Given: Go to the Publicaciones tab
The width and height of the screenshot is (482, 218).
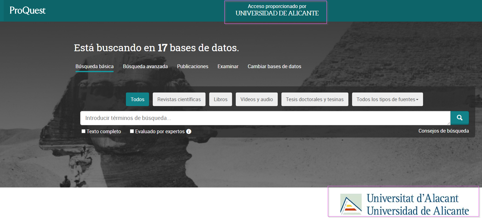Looking at the screenshot, I should pyautogui.click(x=193, y=67).
